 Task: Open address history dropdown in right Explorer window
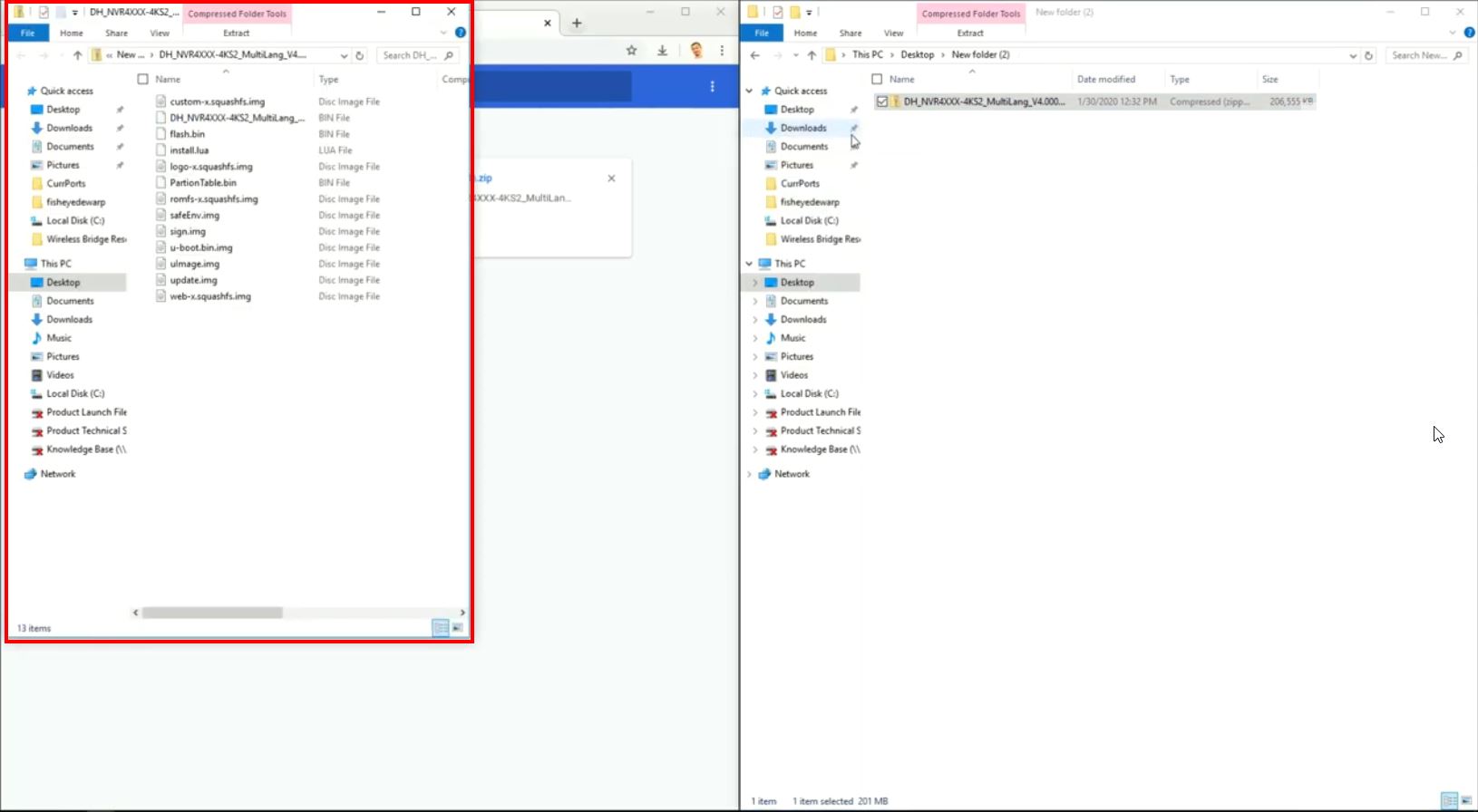click(1353, 55)
